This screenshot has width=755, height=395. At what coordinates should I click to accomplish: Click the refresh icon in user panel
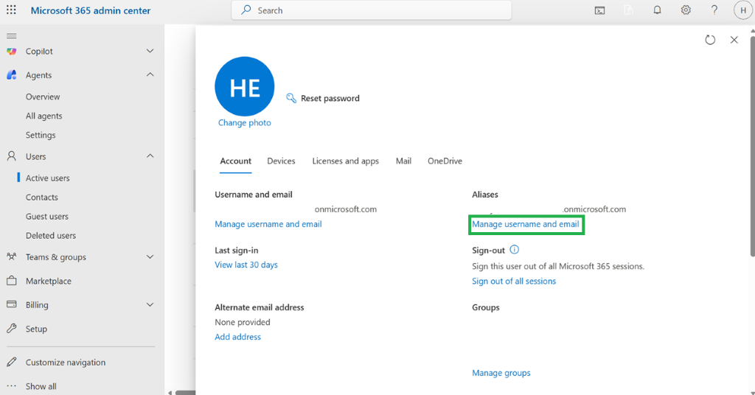click(x=710, y=40)
